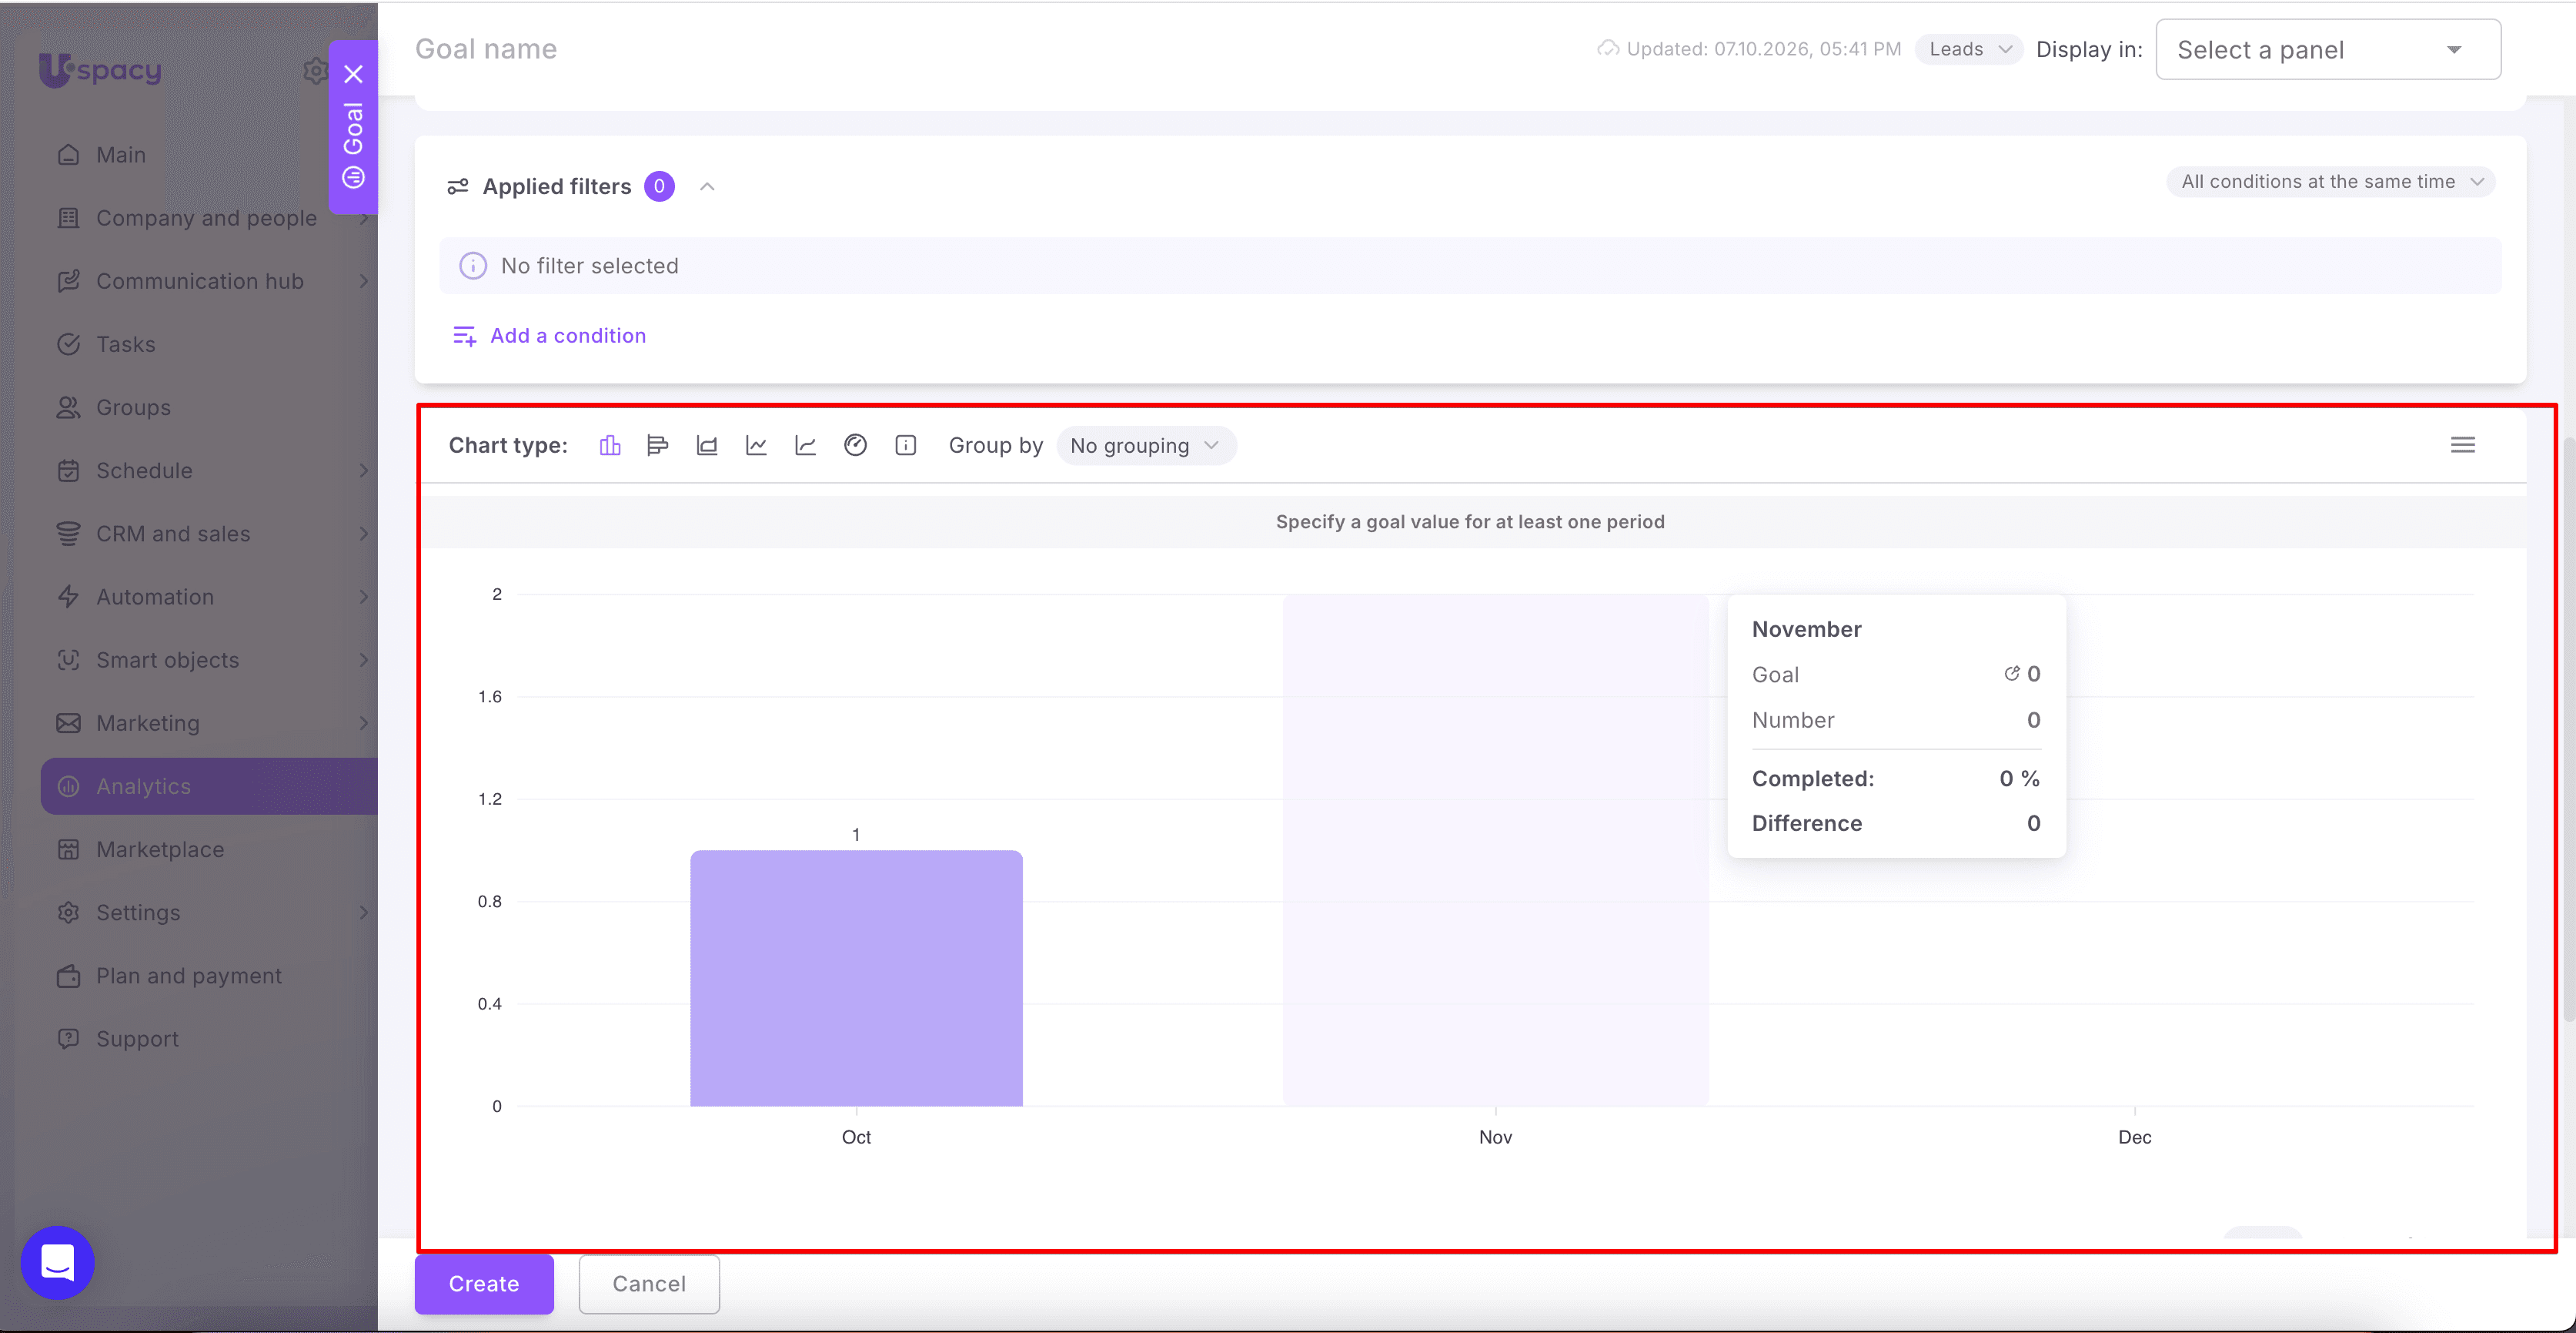Screen dimensions: 2576x1333
Task: Open the chat support bubble
Action: click(x=58, y=1263)
